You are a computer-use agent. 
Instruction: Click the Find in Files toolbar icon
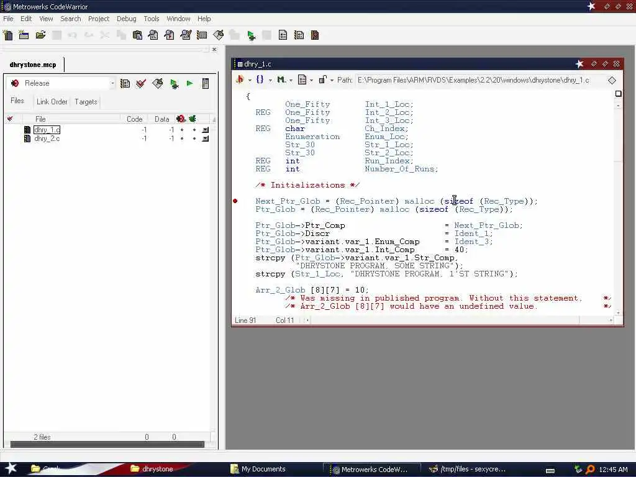186,35
